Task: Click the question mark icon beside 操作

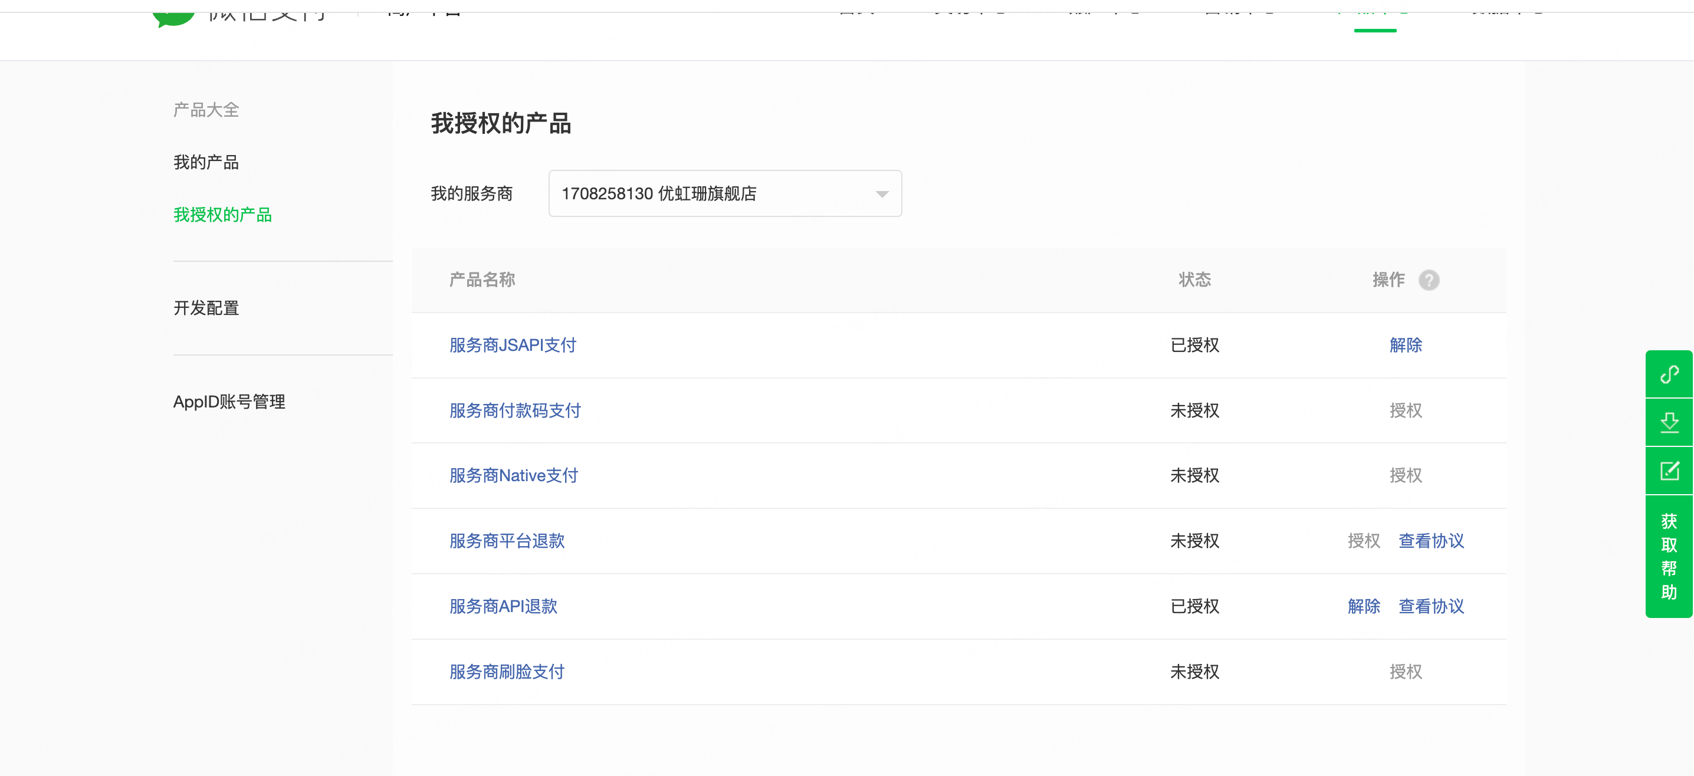Action: (x=1429, y=280)
